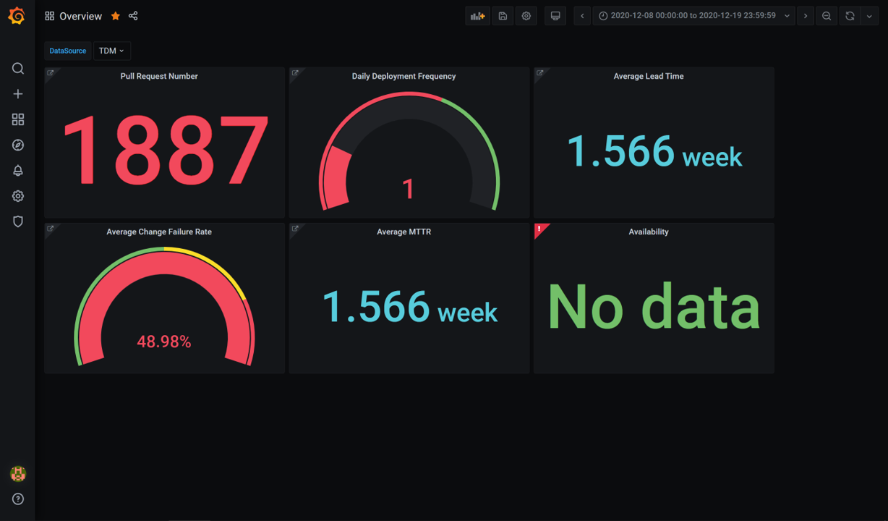Share the dashboard via share icon
Screen dimensions: 888x521
[x=133, y=16]
